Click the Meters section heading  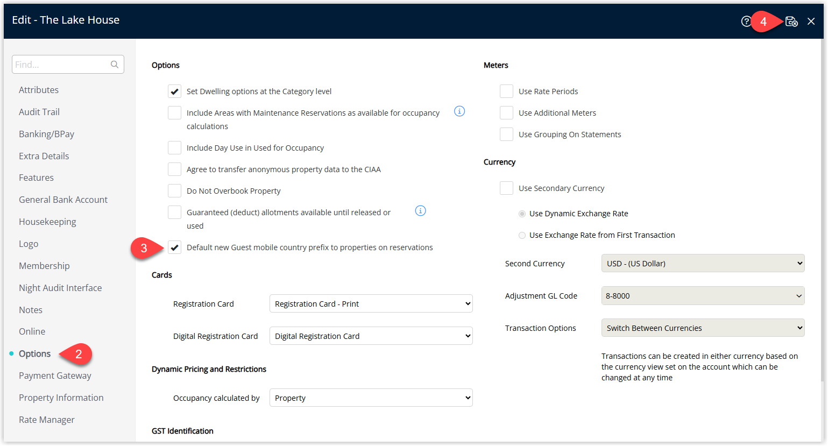[x=496, y=65]
